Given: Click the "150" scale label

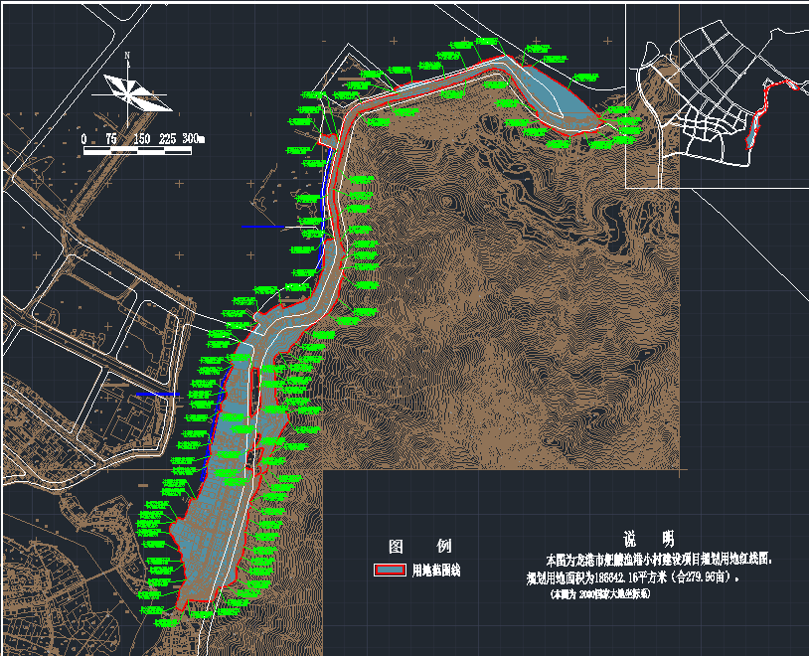Looking at the screenshot, I should (x=142, y=138).
